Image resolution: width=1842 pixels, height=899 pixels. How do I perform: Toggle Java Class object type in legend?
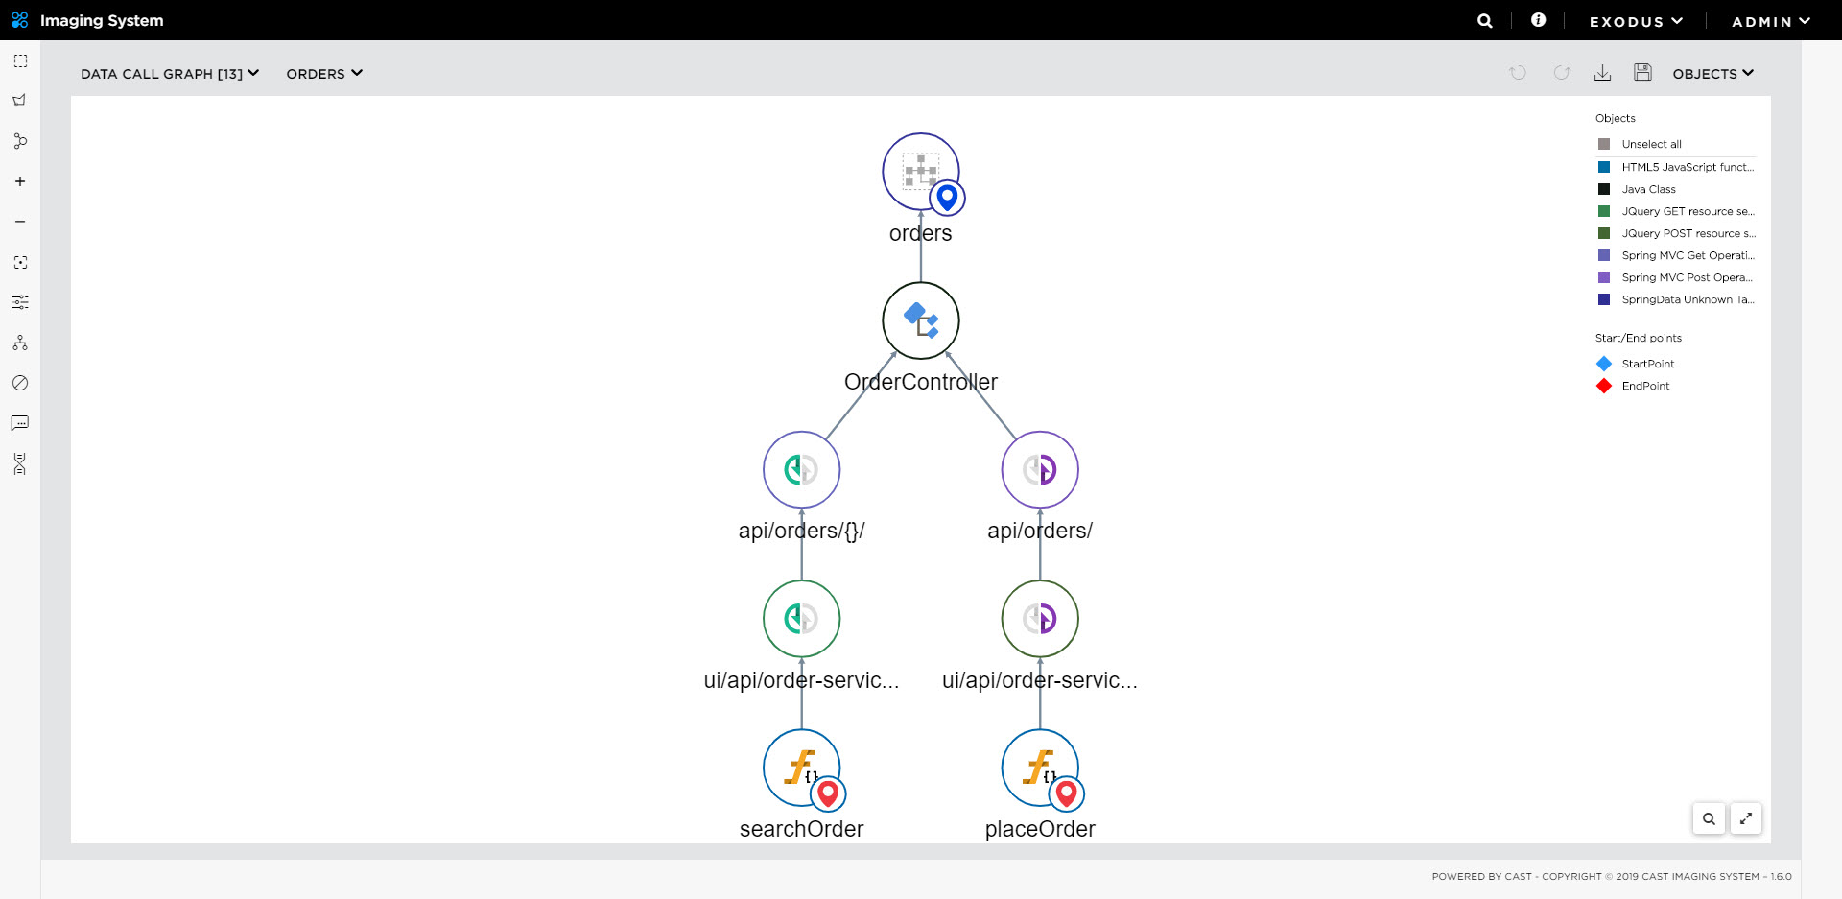point(1604,189)
